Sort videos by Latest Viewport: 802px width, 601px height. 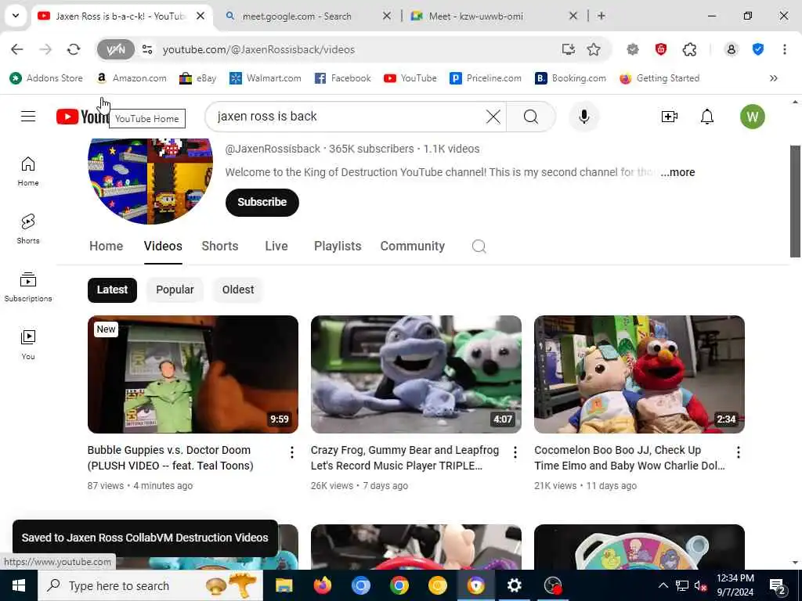coord(112,290)
